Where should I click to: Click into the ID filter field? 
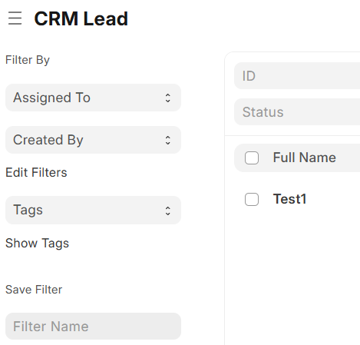pyautogui.click(x=297, y=76)
